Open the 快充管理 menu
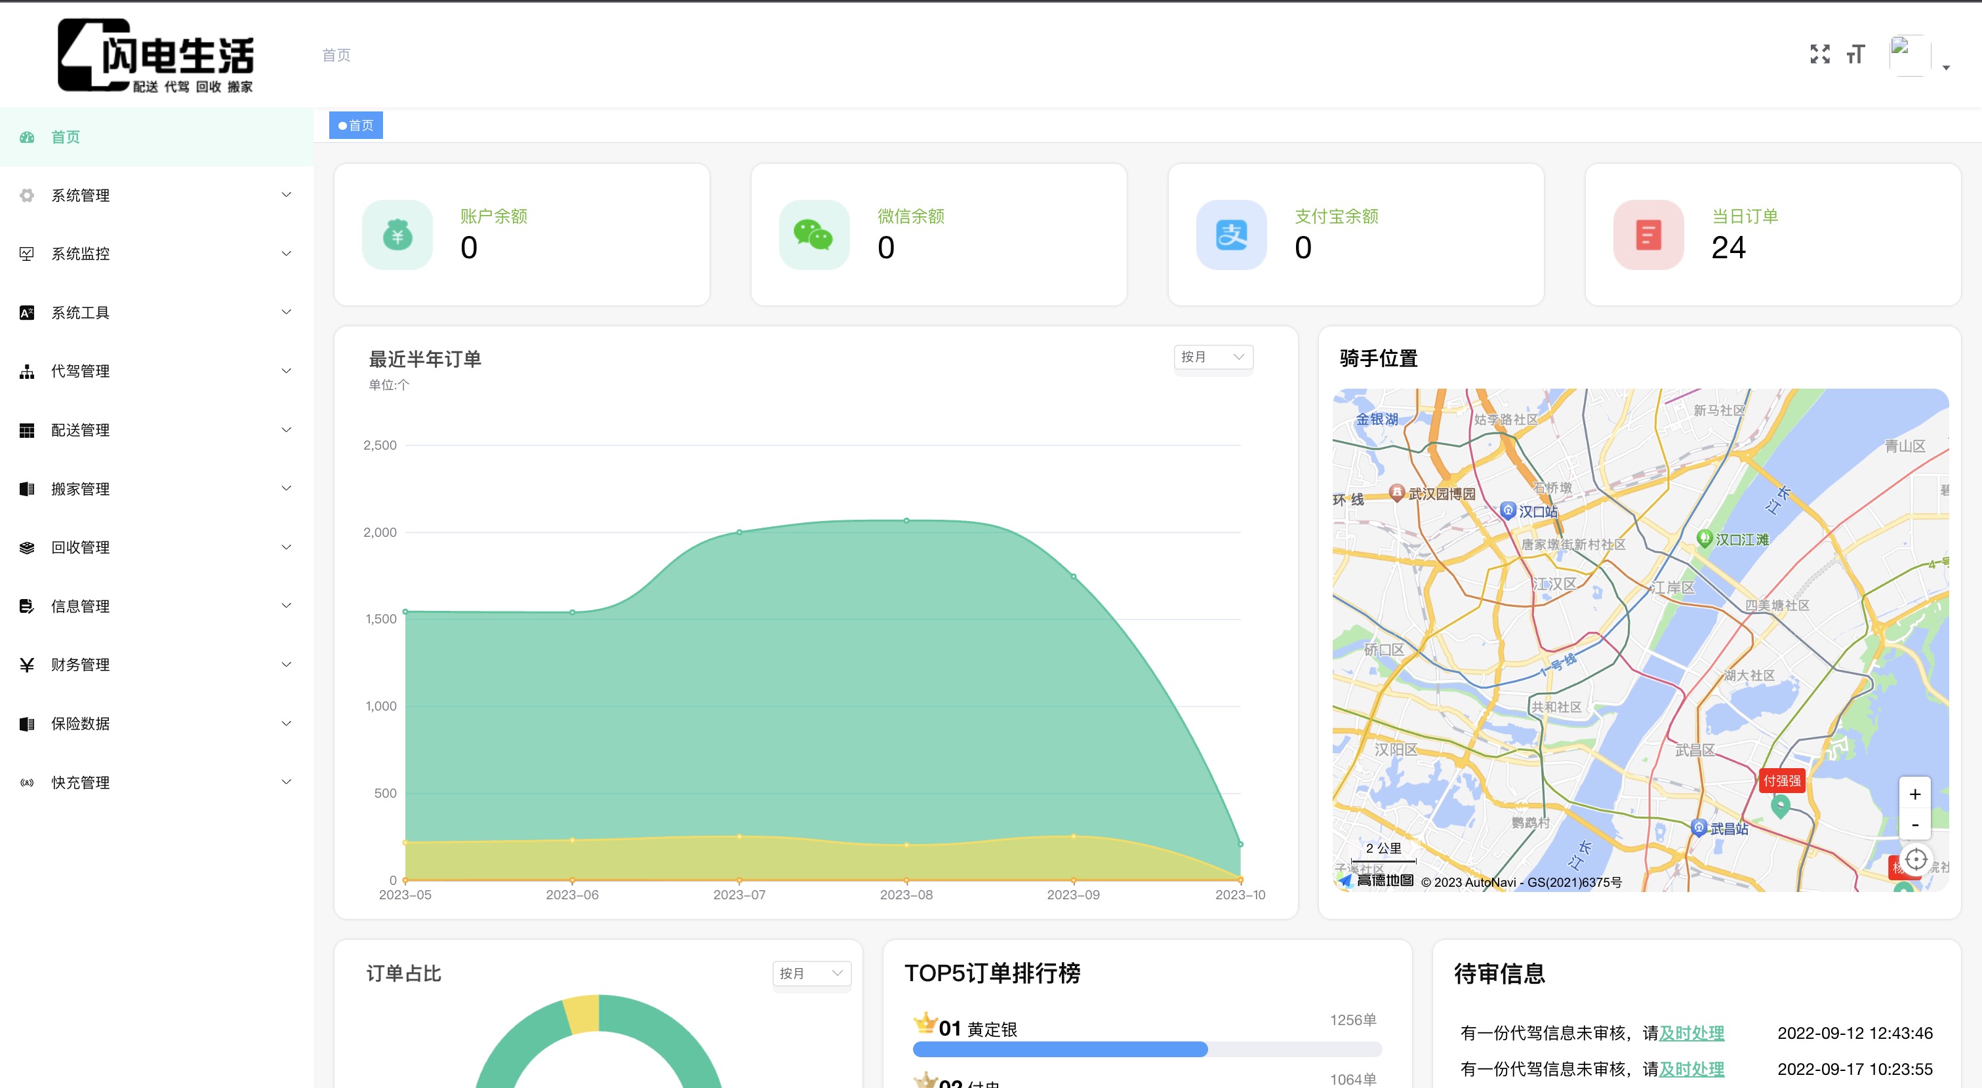Screen dimensions: 1982x1088 [x=156, y=783]
